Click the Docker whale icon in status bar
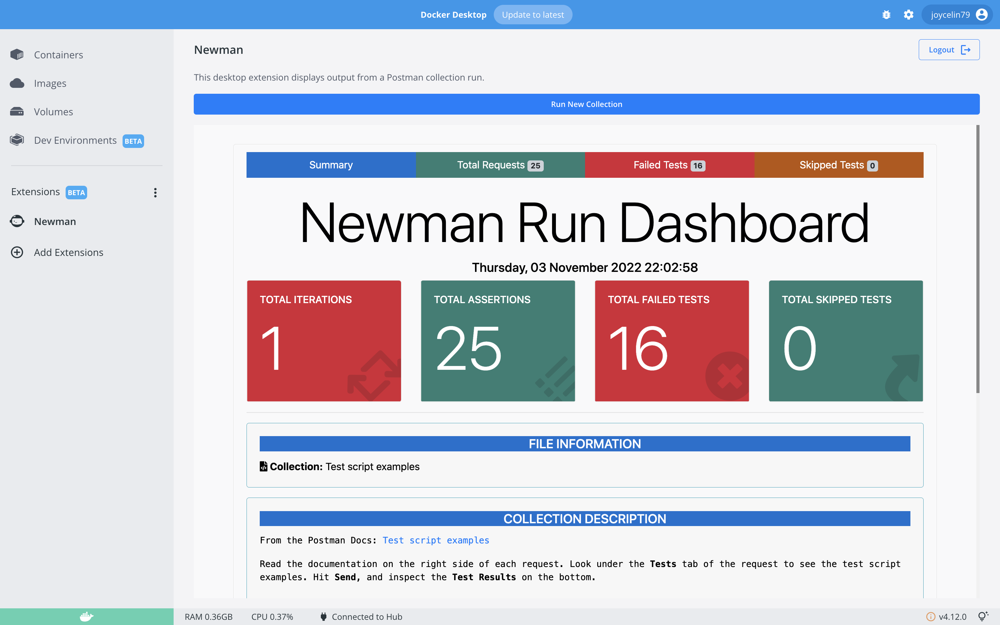Image resolution: width=1000 pixels, height=625 pixels. [86, 616]
